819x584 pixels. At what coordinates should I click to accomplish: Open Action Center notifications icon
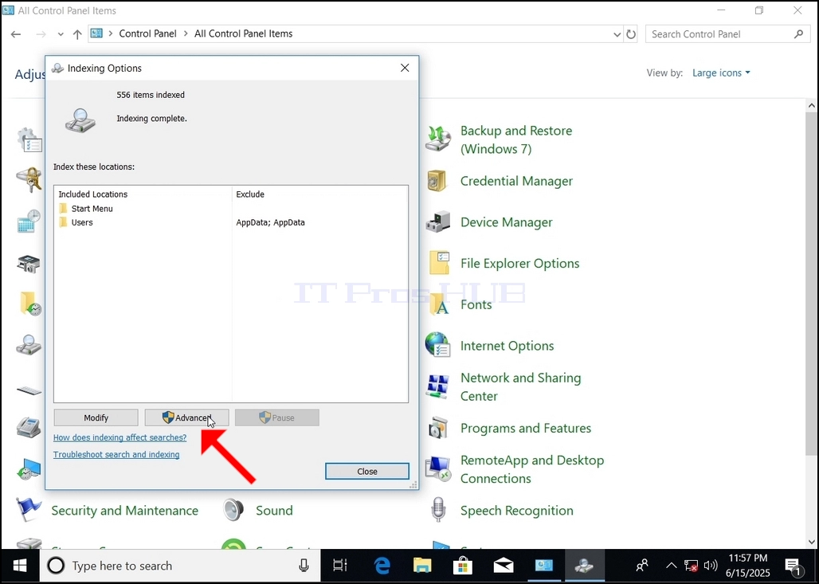click(793, 566)
